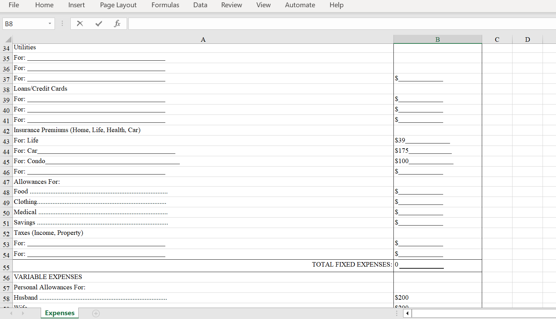This screenshot has width=556, height=319.
Task: Select the Clothing row cell
Action: (203, 202)
